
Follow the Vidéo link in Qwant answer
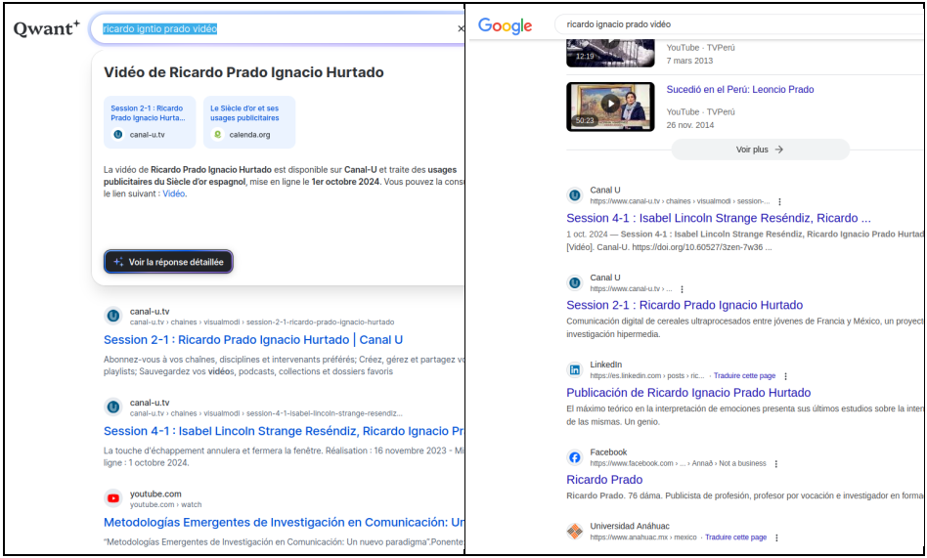click(173, 193)
